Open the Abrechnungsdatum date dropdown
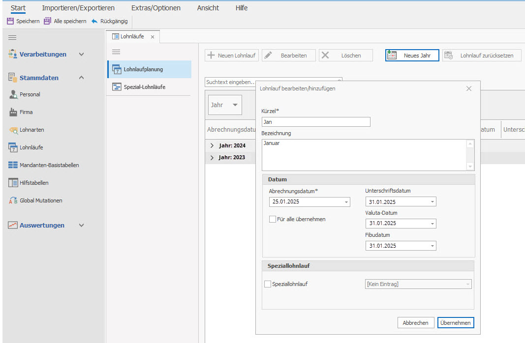This screenshot has height=343, width=525. pyautogui.click(x=346, y=202)
